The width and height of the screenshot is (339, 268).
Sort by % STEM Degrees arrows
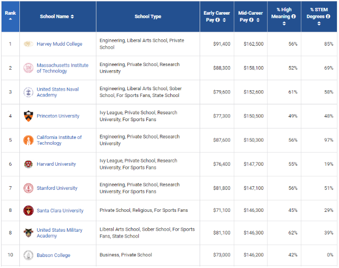pos(319,23)
